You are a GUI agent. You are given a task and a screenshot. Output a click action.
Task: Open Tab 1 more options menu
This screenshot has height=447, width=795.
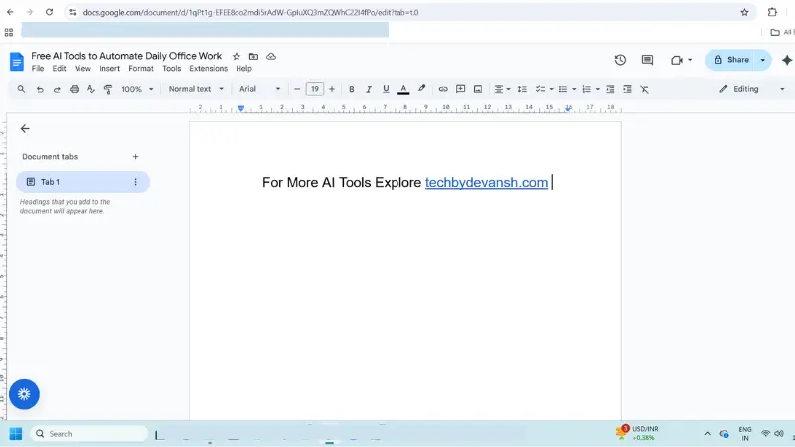pyautogui.click(x=135, y=182)
